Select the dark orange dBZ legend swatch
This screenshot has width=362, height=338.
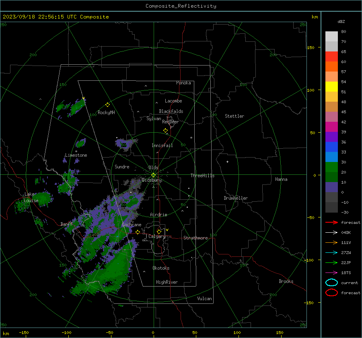point(331,66)
